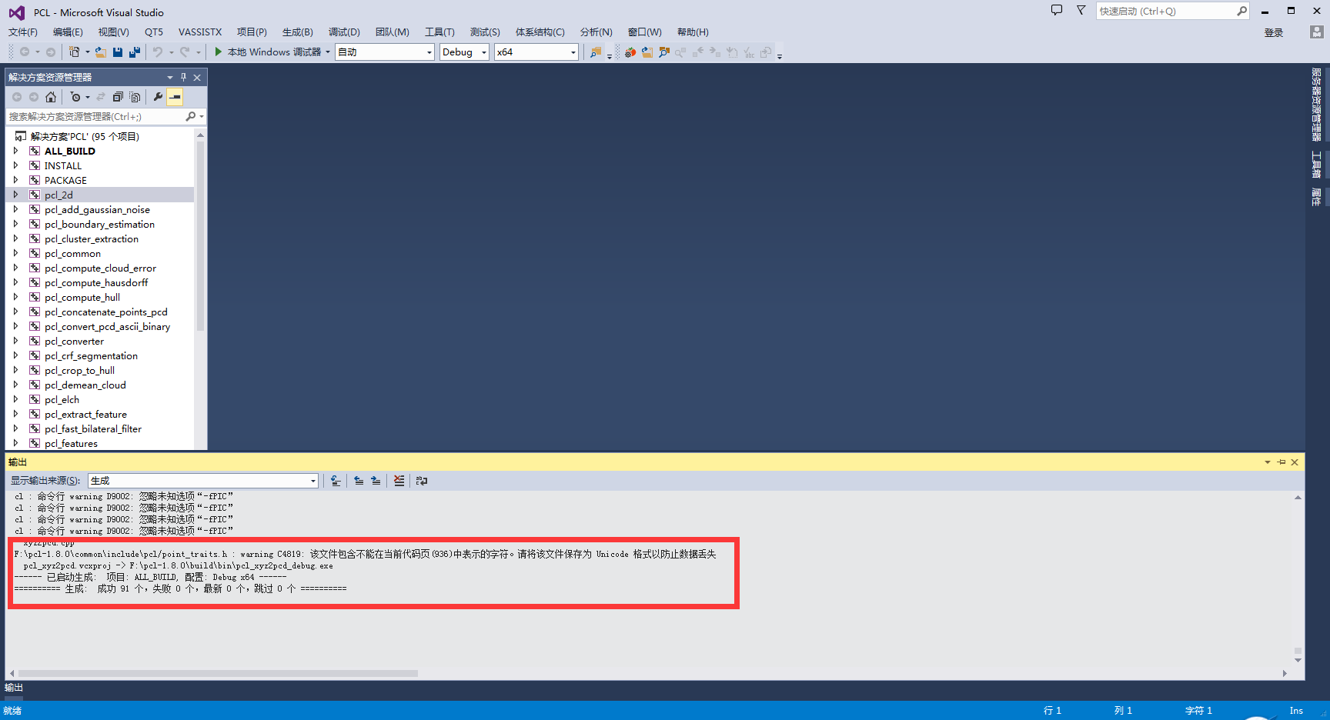Open the 显示输出来源 dropdown
The image size is (1330, 720).
coord(203,481)
